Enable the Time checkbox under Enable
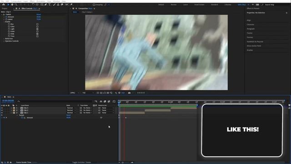The width and height of the screenshot is (291, 164). pos(37,36)
